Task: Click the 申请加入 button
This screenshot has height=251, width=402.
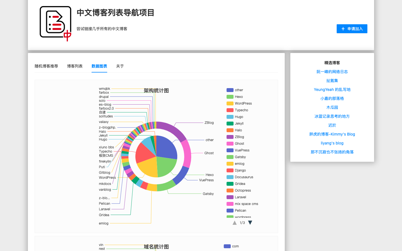Action: pyautogui.click(x=352, y=28)
